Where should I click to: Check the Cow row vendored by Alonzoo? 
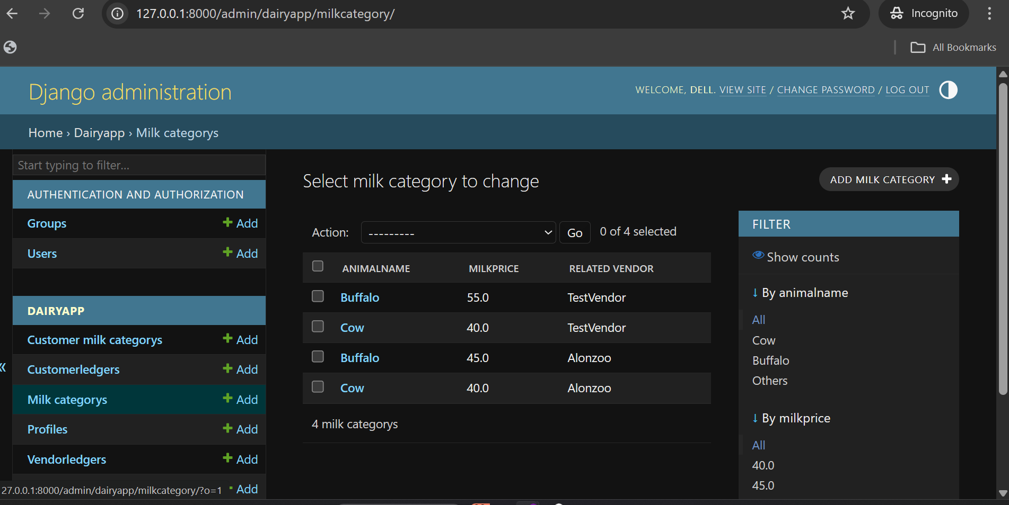click(318, 387)
